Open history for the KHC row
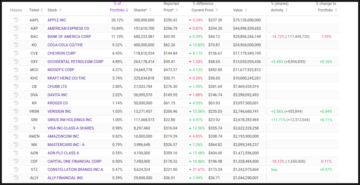The height and width of the screenshot is (185, 360). tap(16, 78)
